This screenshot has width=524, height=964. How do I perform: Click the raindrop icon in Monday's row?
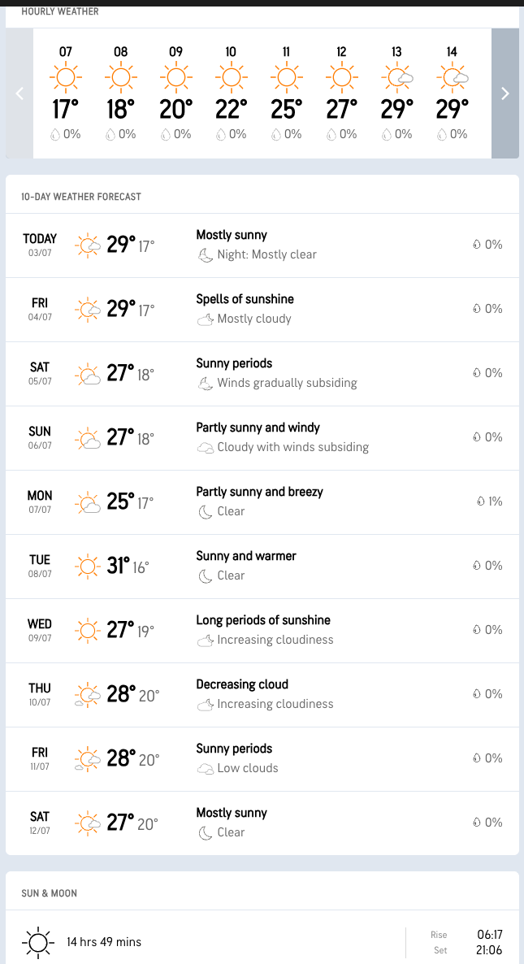point(481,502)
